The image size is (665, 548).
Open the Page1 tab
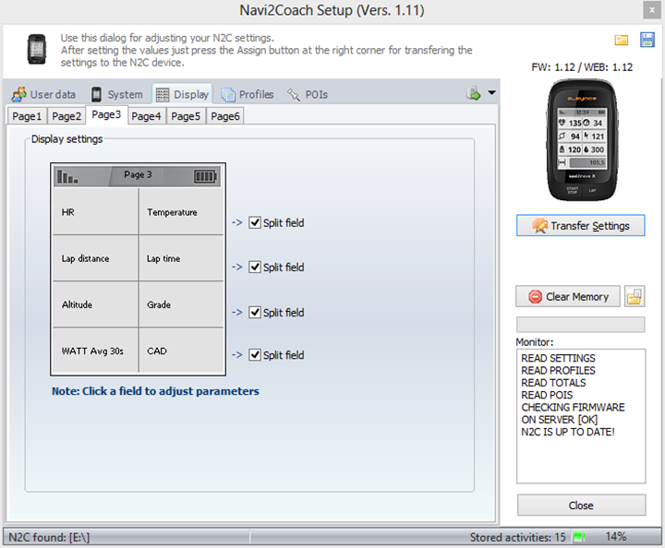[27, 116]
